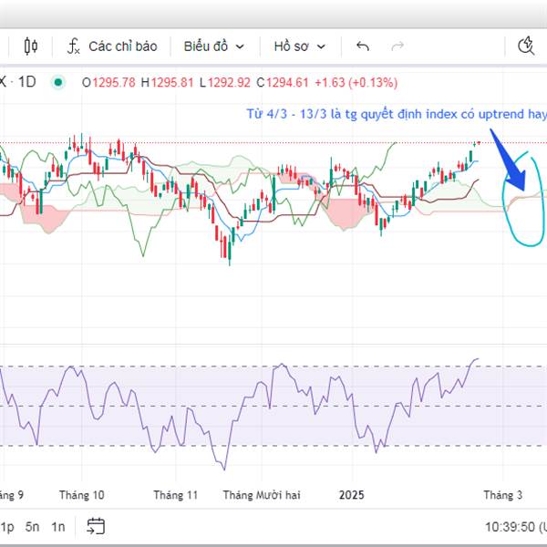Select the high price value 1295.81

click(172, 83)
